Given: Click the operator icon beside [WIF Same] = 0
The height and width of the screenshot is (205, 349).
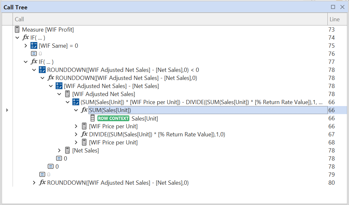Looking at the screenshot, I should [34, 46].
